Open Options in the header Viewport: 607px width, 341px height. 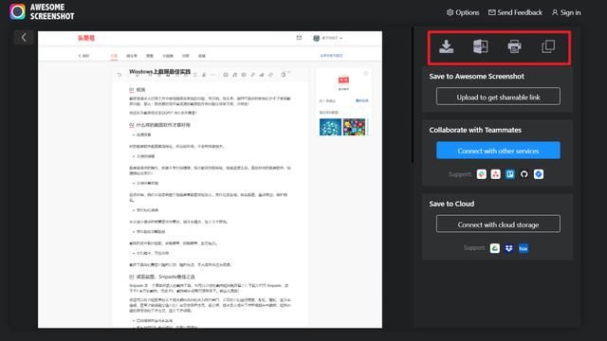(463, 12)
